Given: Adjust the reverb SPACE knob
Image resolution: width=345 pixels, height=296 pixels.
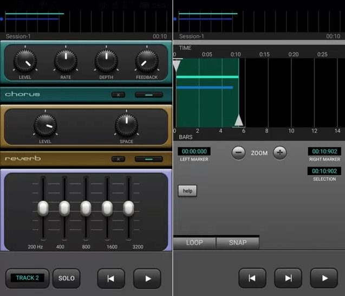Looking at the screenshot, I should coord(127,125).
